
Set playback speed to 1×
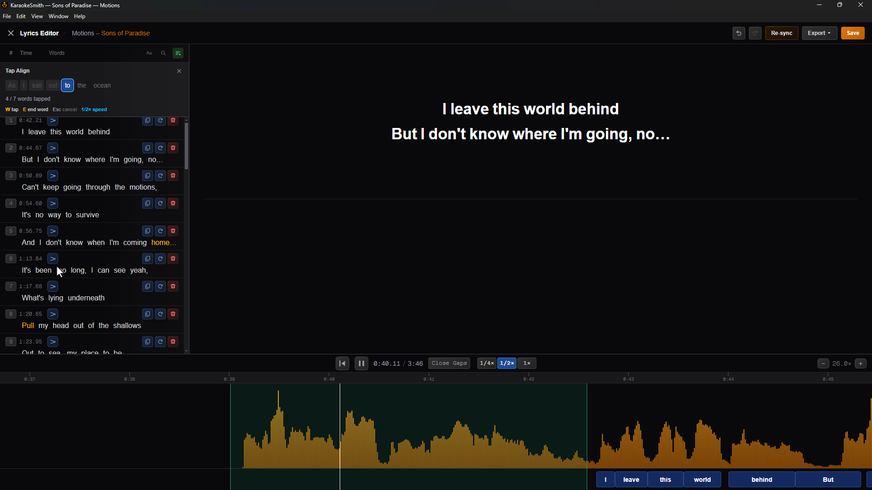(x=527, y=363)
